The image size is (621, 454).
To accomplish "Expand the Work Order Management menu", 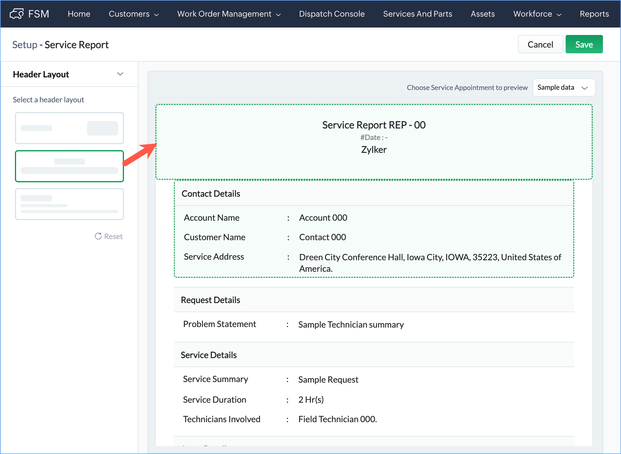I will (229, 14).
